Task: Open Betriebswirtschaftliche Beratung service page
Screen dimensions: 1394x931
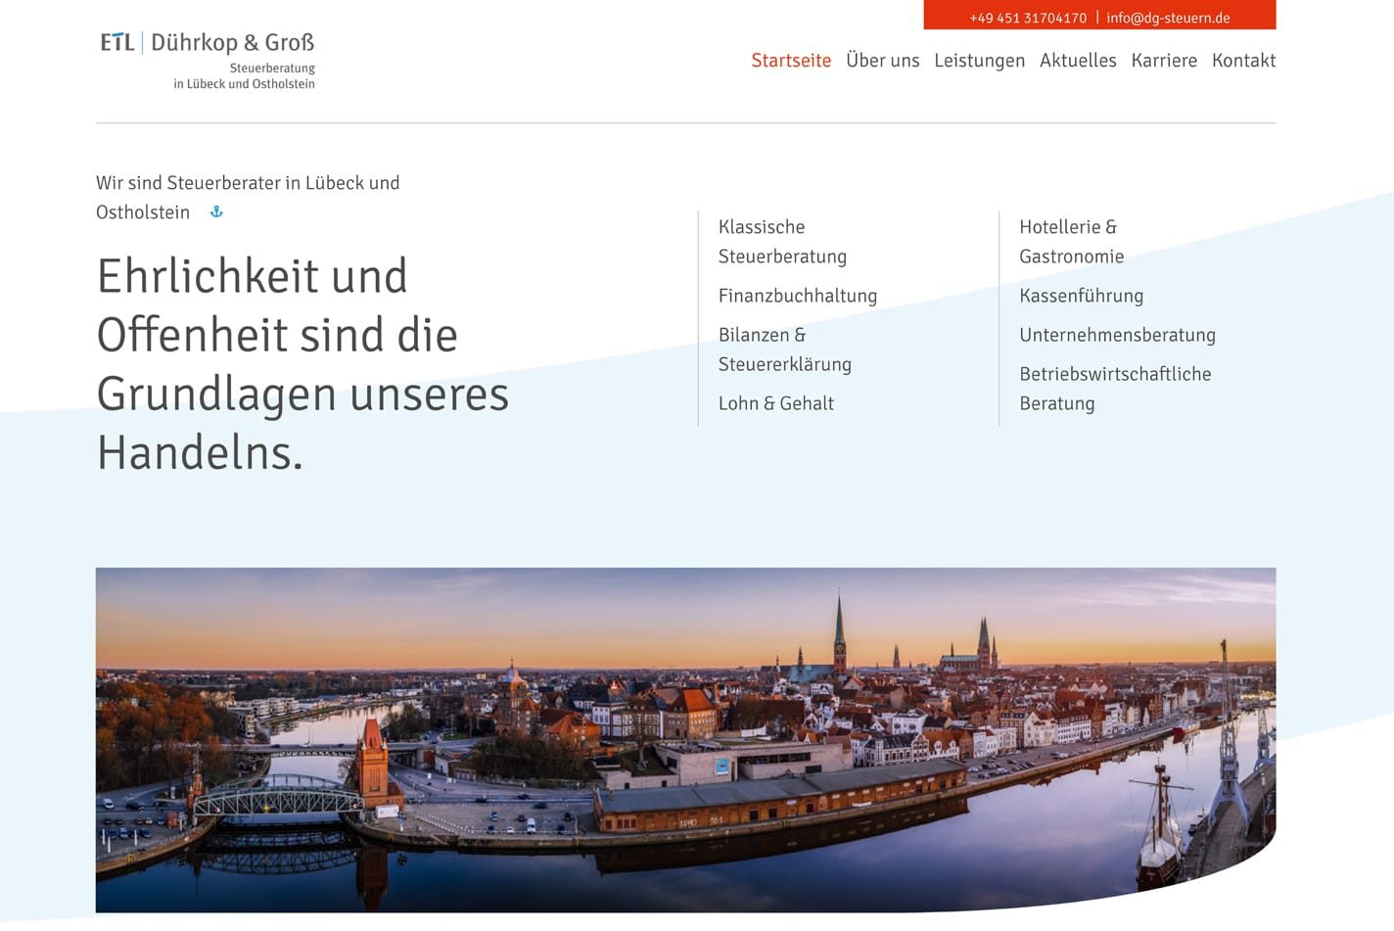Action: [1115, 388]
